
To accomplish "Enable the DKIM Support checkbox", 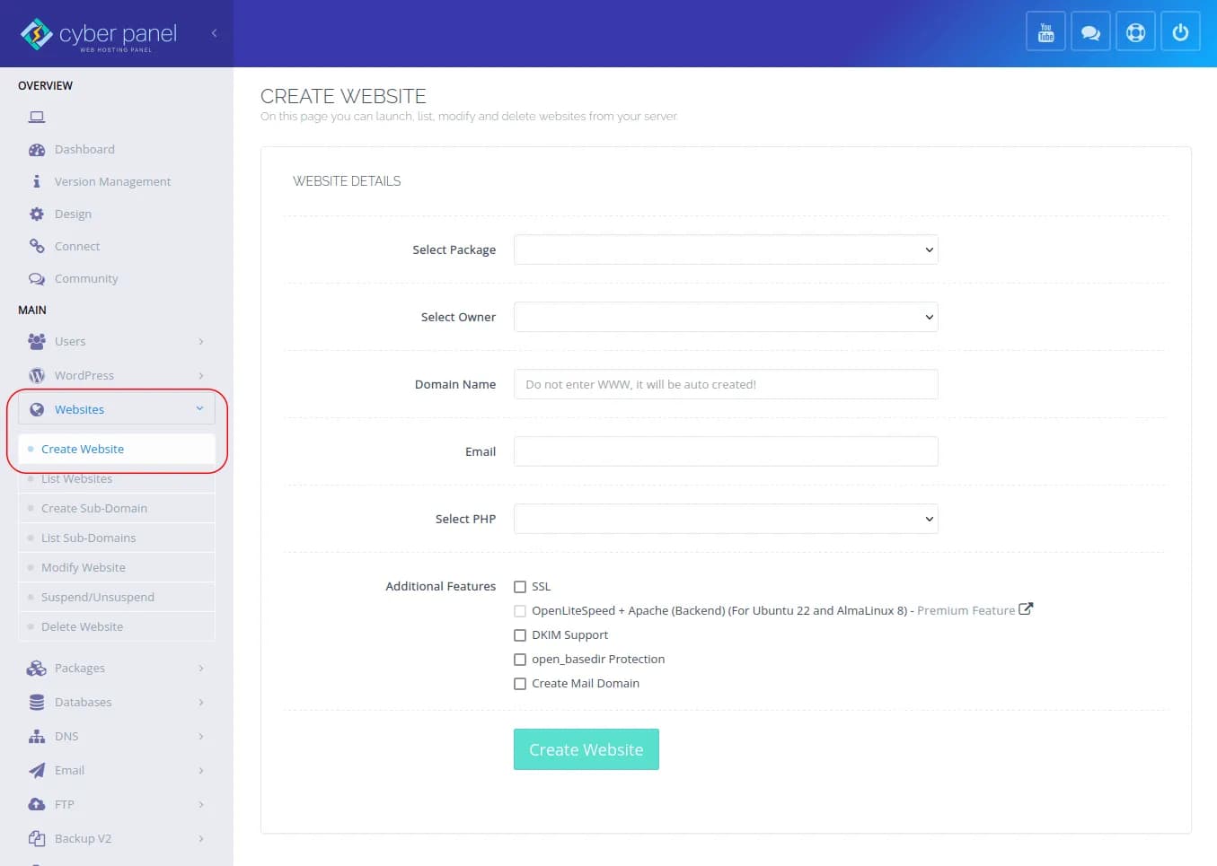I will pos(520,635).
